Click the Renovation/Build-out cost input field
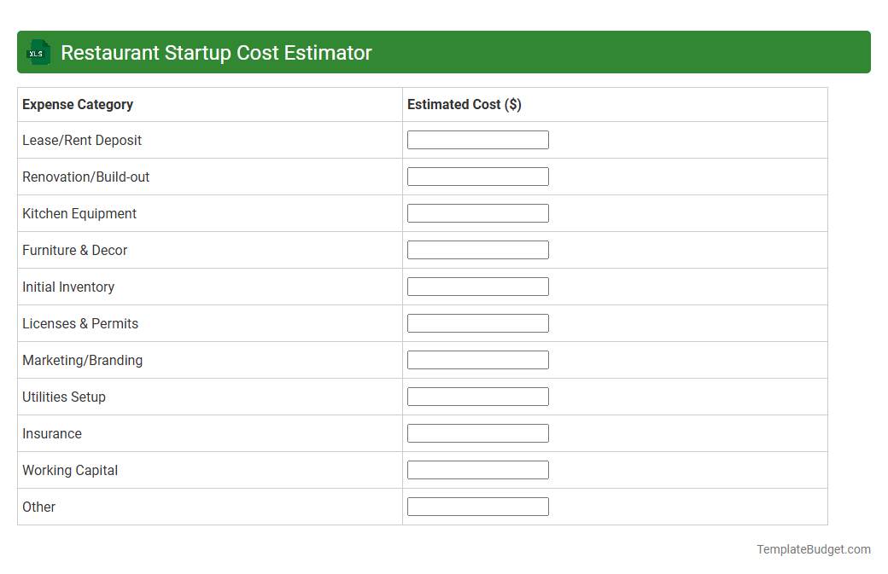 coord(477,176)
